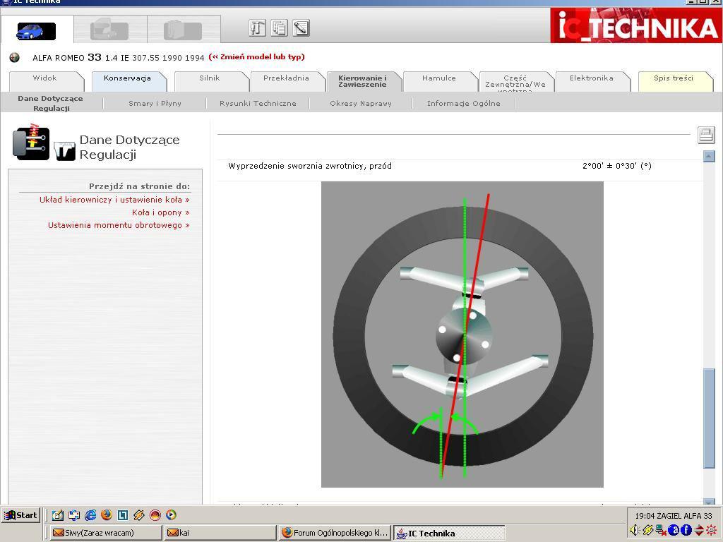
Task: Click the blue 'a' tray icon
Action: (673, 530)
